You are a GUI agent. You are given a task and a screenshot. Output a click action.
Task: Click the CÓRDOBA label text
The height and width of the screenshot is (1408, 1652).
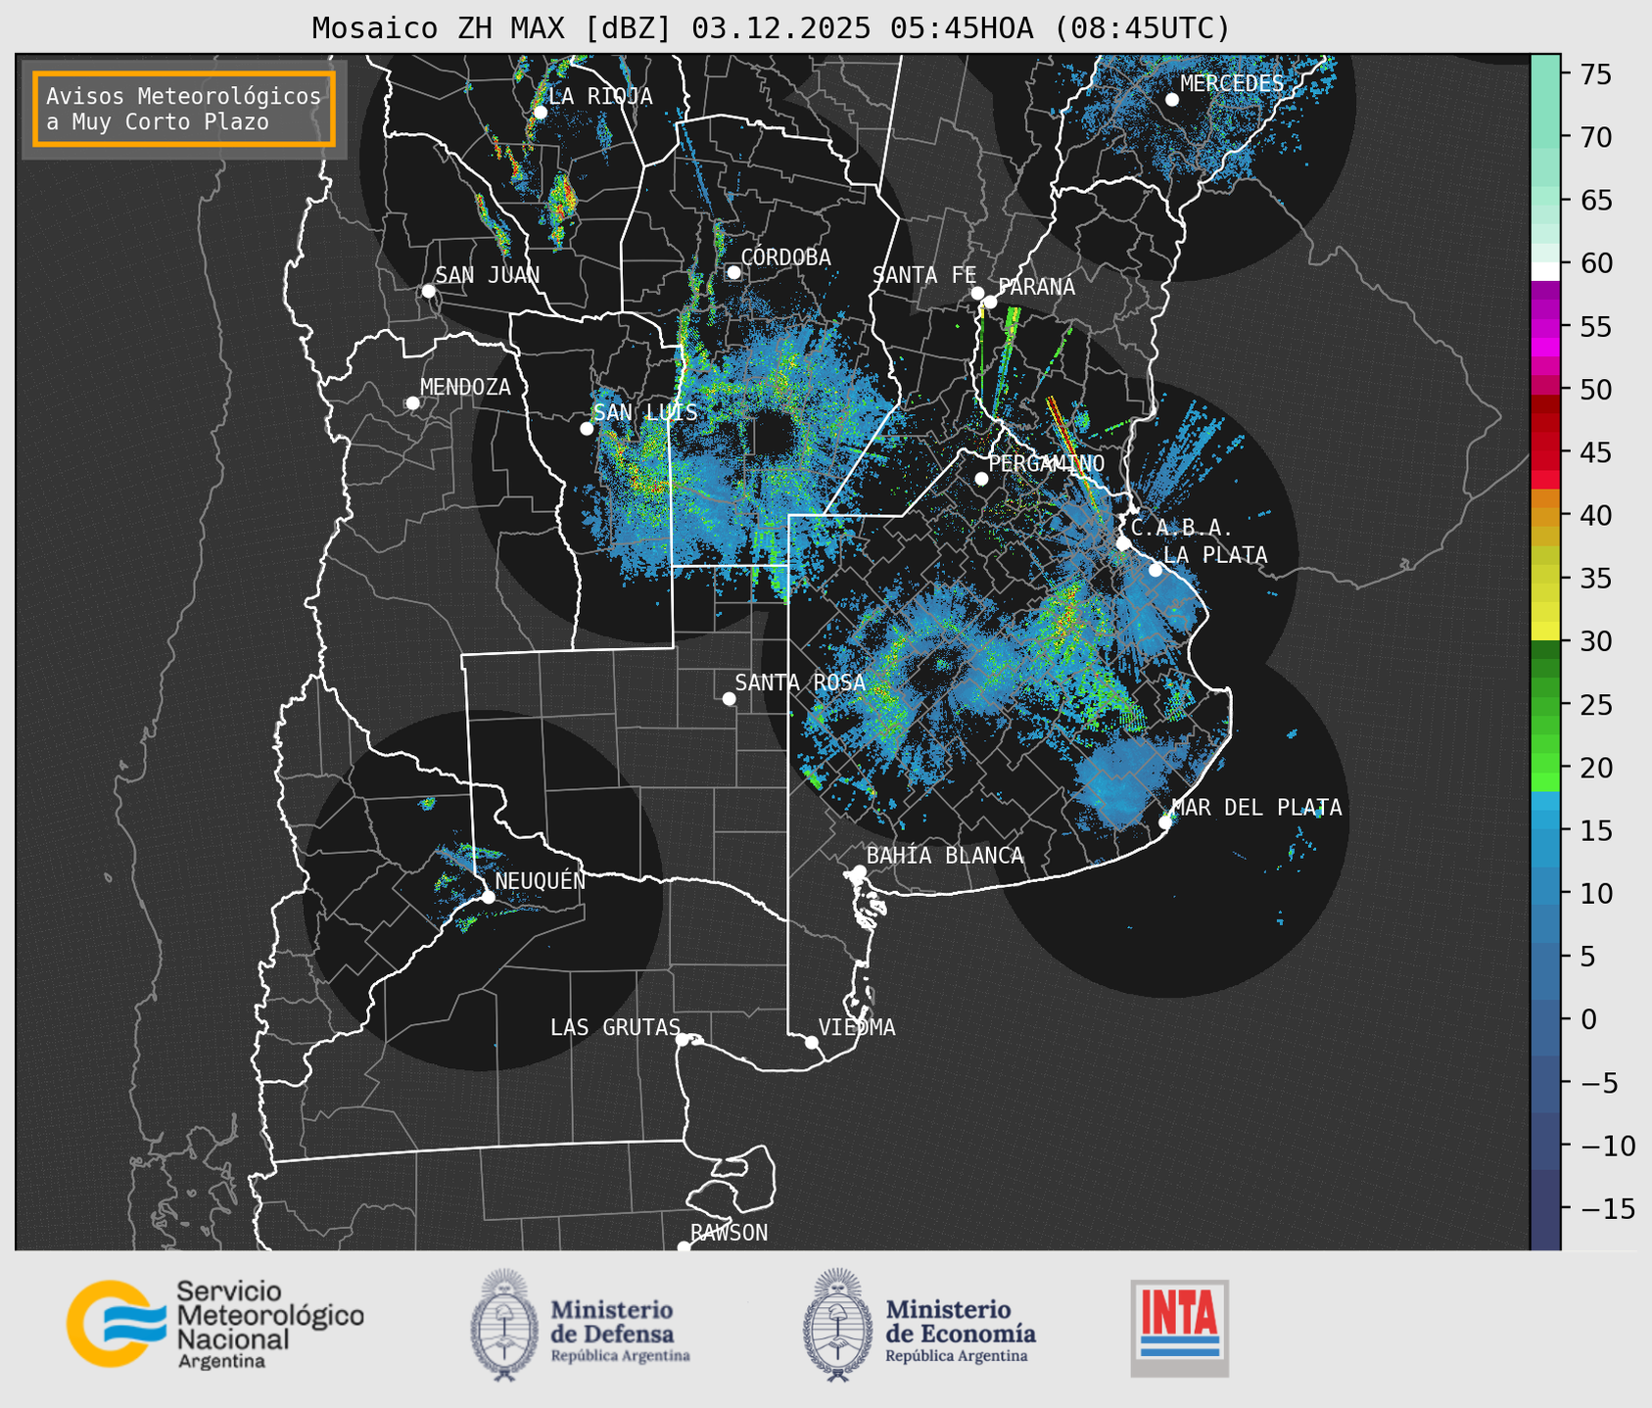coord(786,258)
